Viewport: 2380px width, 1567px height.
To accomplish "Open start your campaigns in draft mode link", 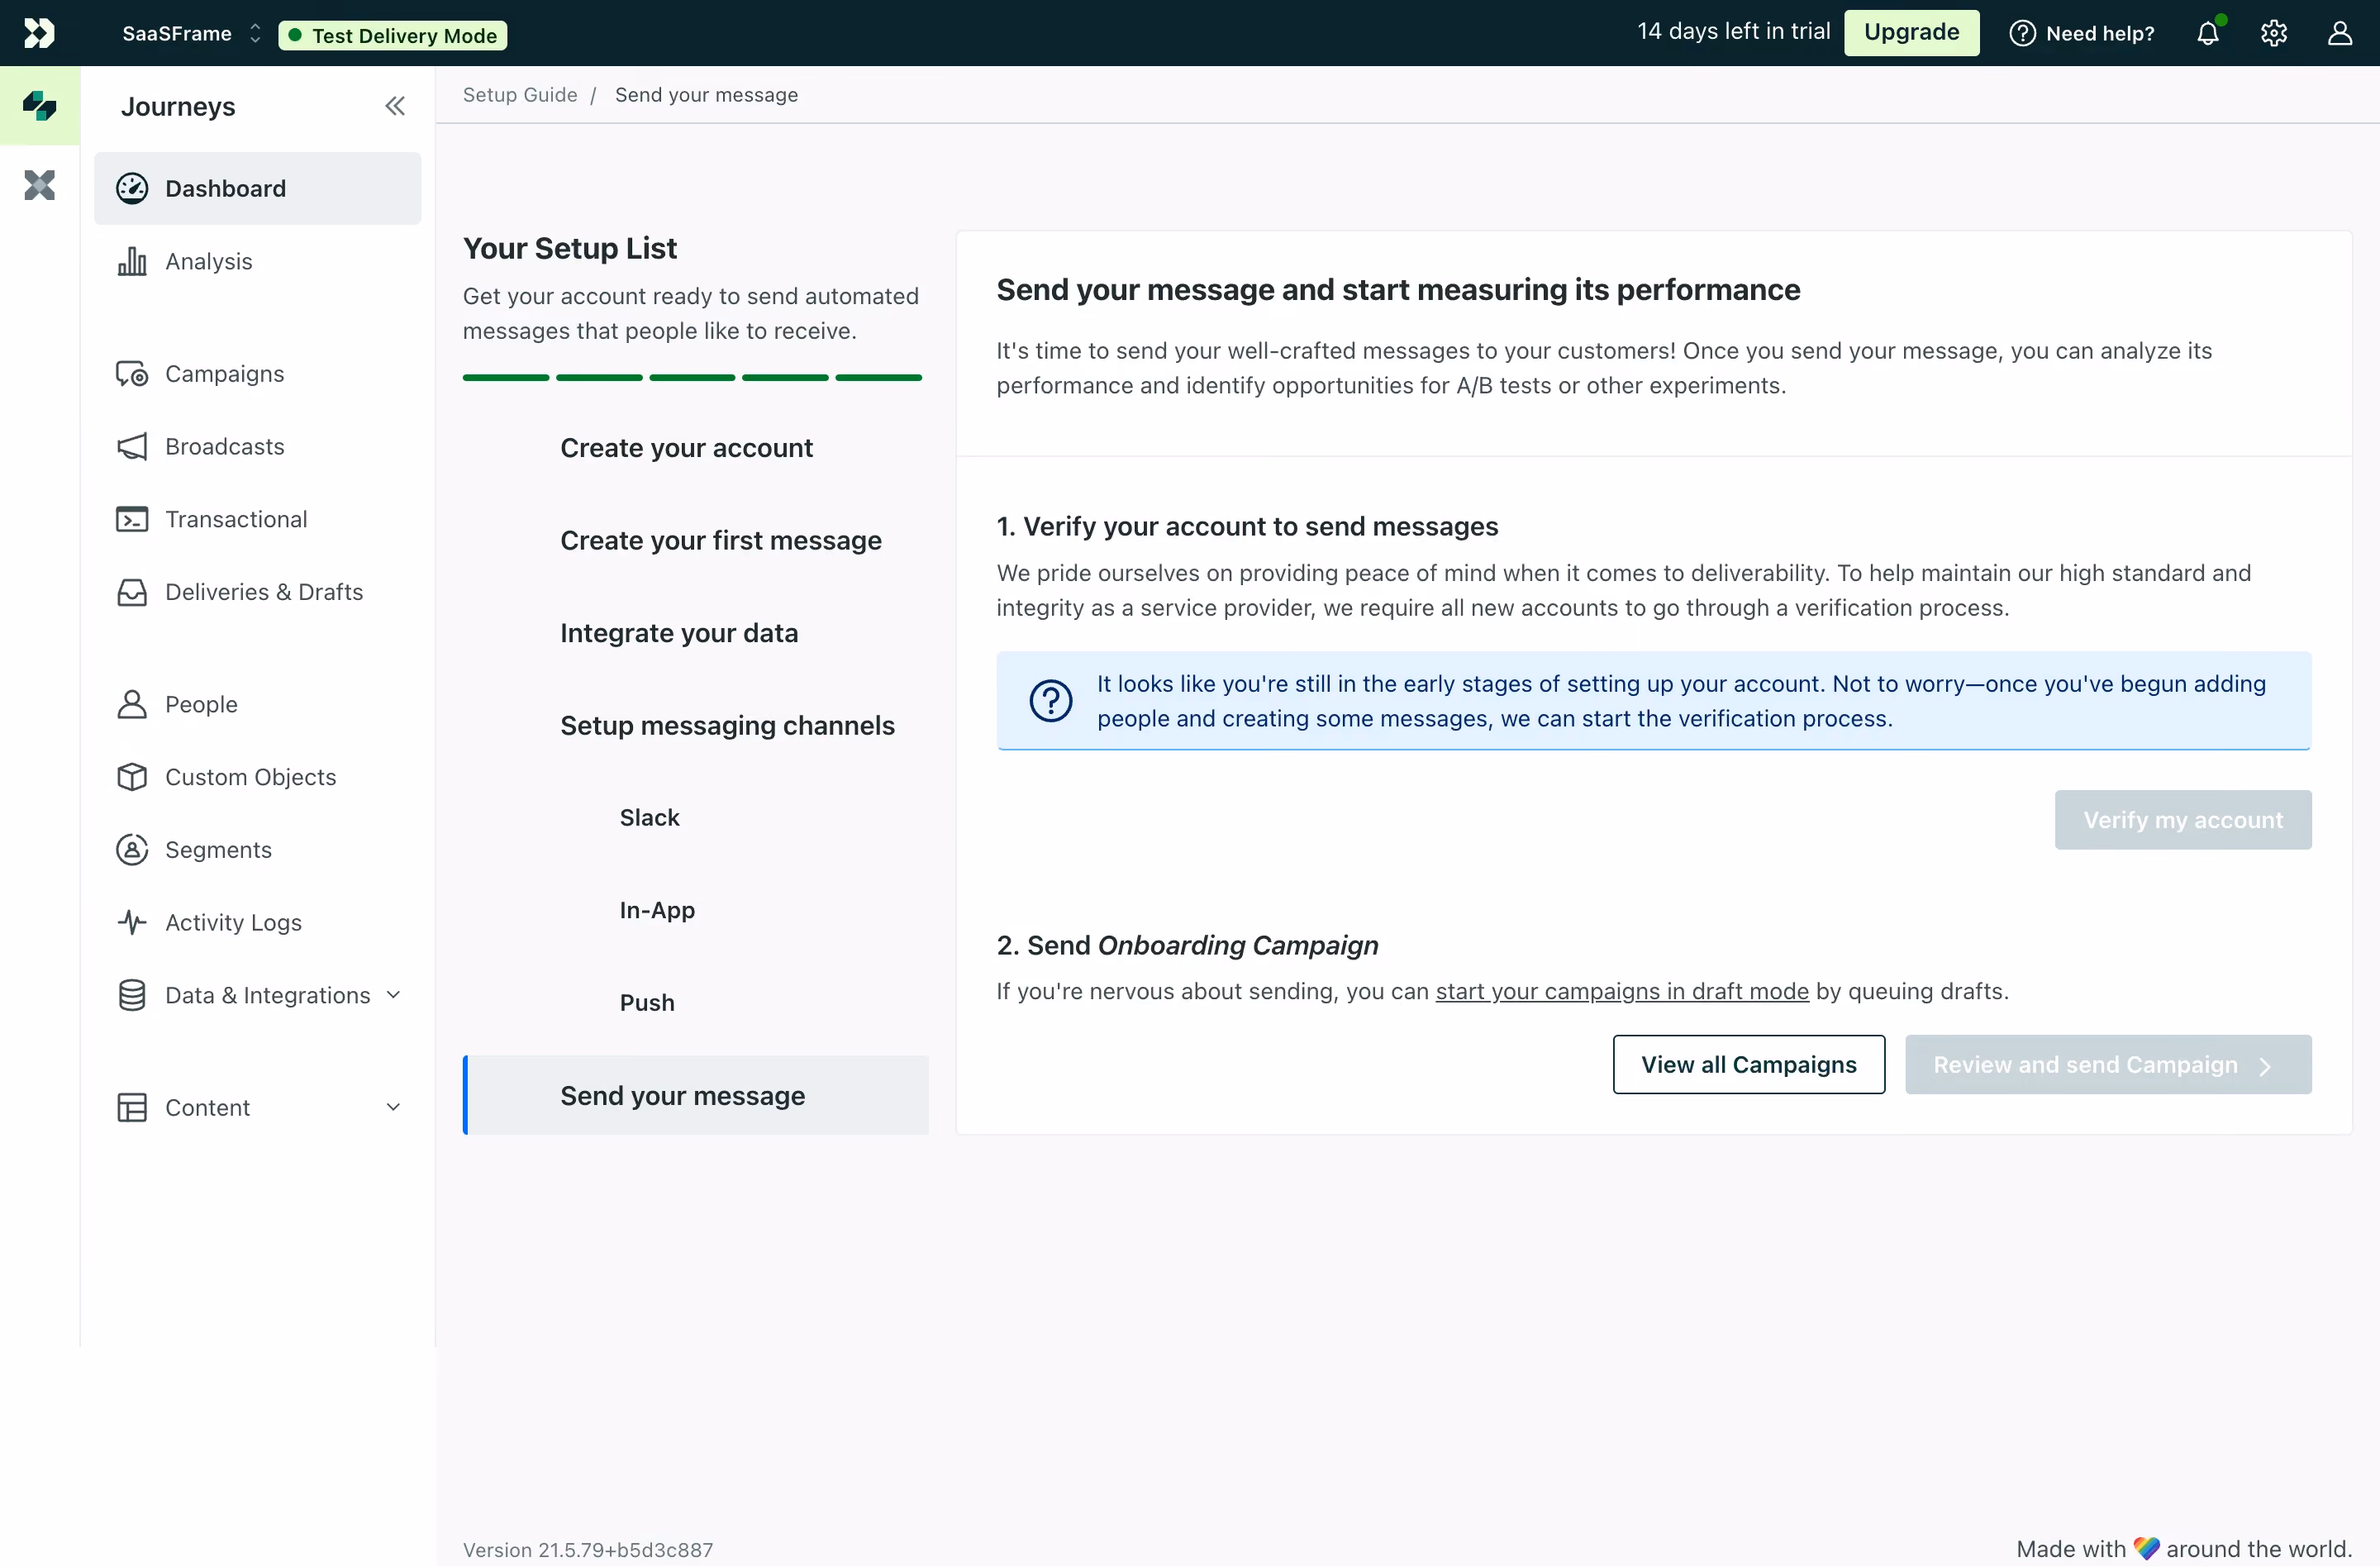I will click(x=1622, y=991).
